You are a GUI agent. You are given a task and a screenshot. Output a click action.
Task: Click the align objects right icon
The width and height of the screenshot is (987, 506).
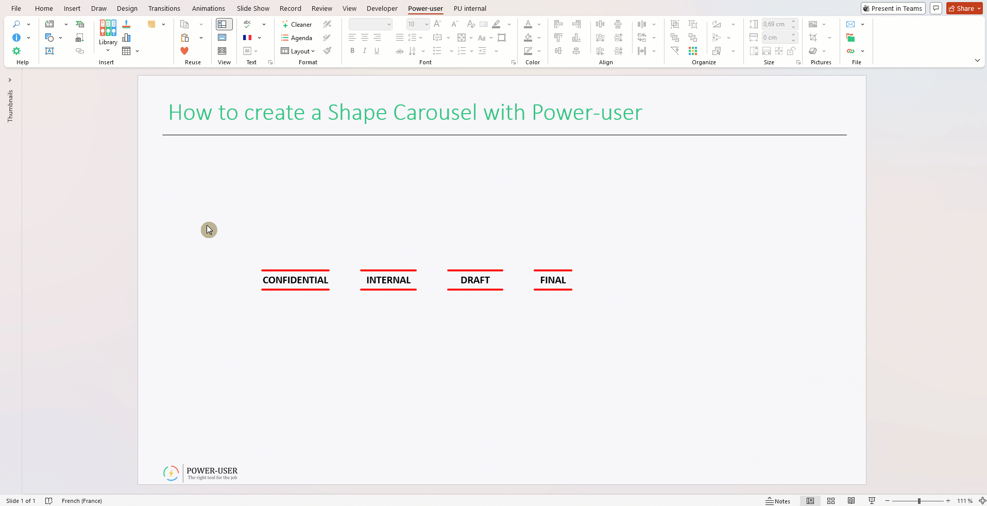pos(576,24)
